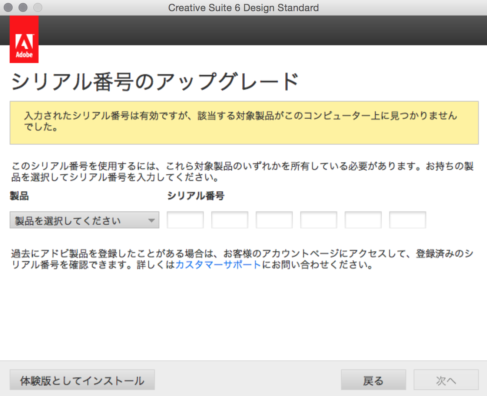The height and width of the screenshot is (396, 487).
Task: Go back with the 戻る button
Action: coord(374,380)
